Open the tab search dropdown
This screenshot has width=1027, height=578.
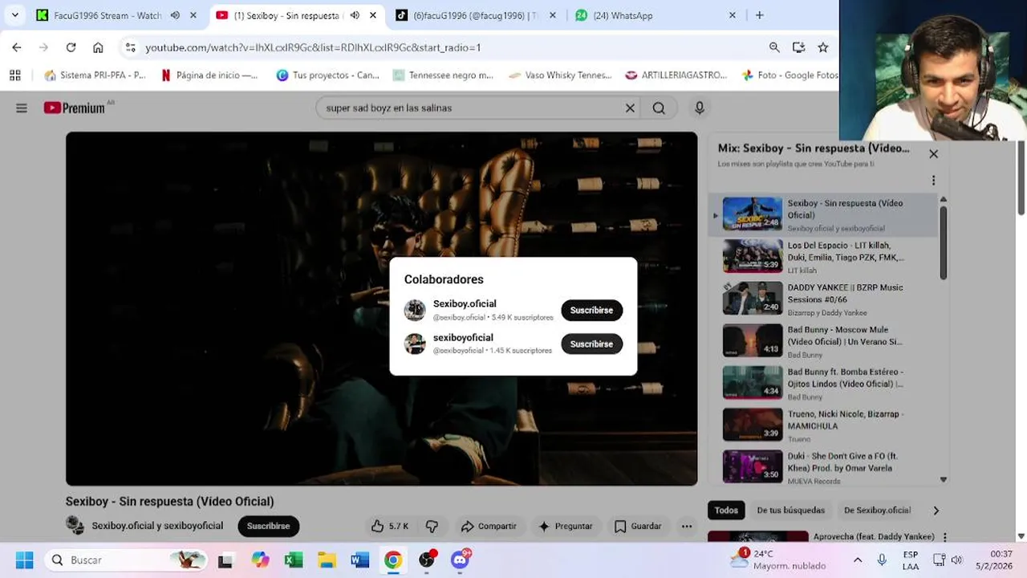tap(14, 14)
